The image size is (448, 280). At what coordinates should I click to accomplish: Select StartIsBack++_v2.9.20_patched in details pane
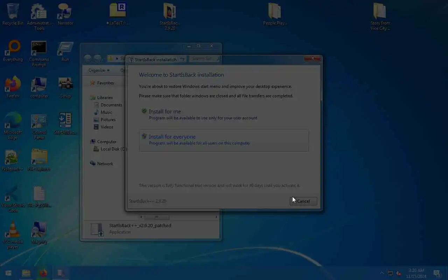[140, 226]
